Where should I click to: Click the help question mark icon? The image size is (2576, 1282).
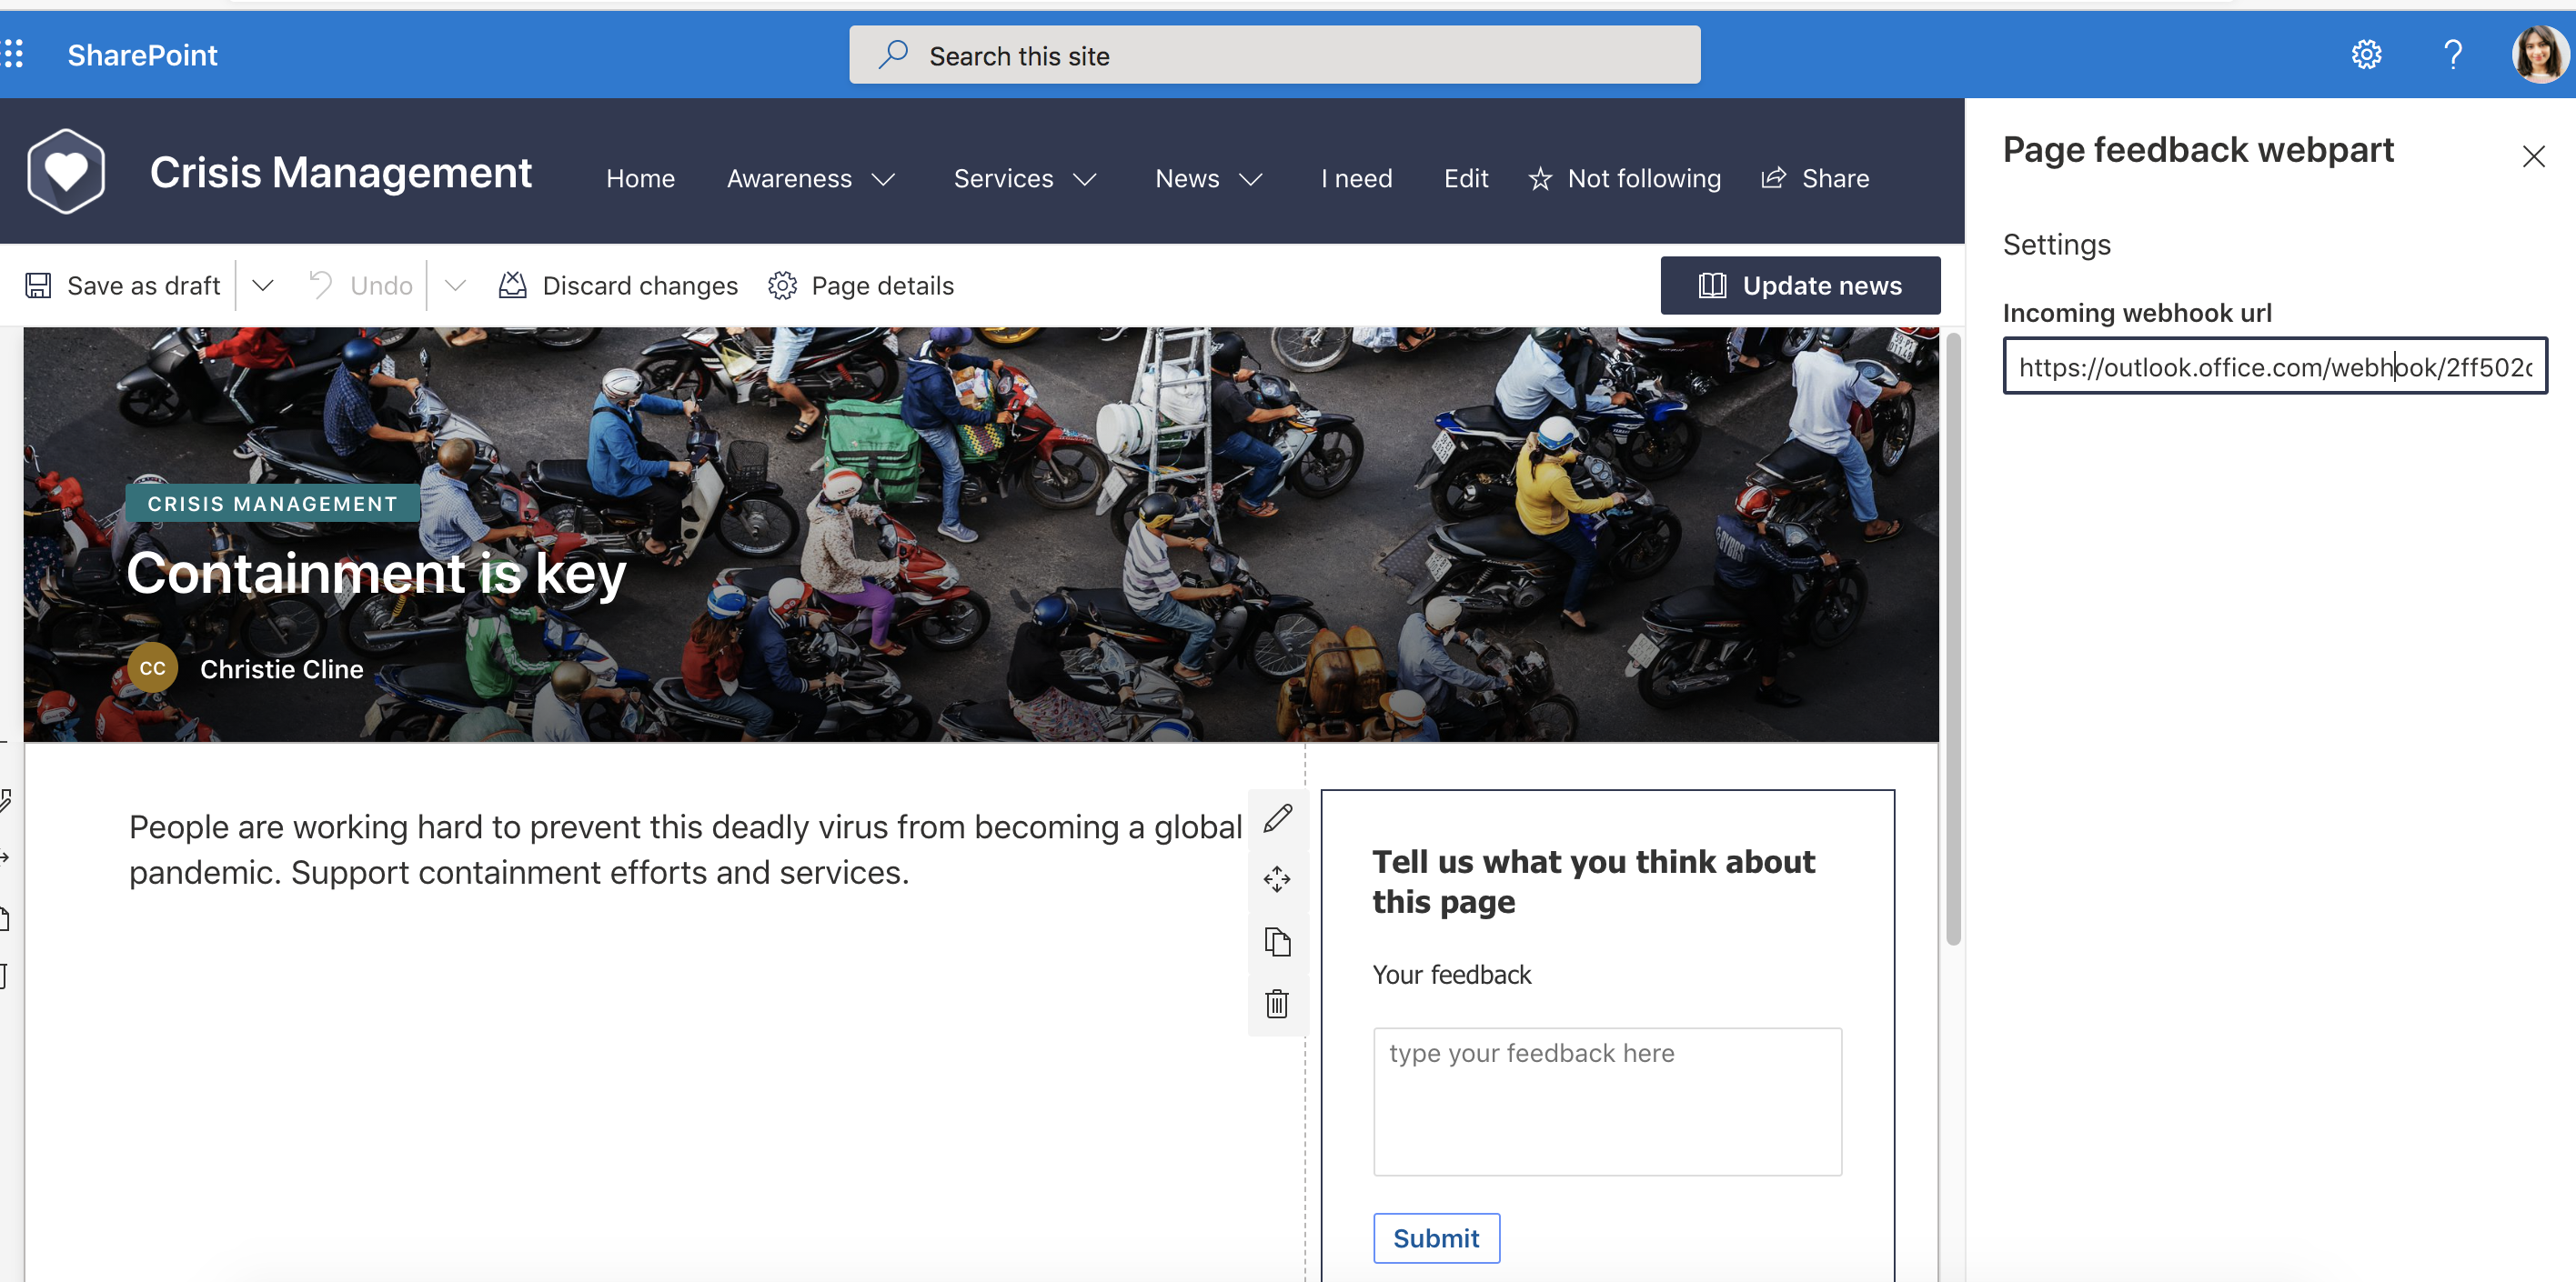2450,55
